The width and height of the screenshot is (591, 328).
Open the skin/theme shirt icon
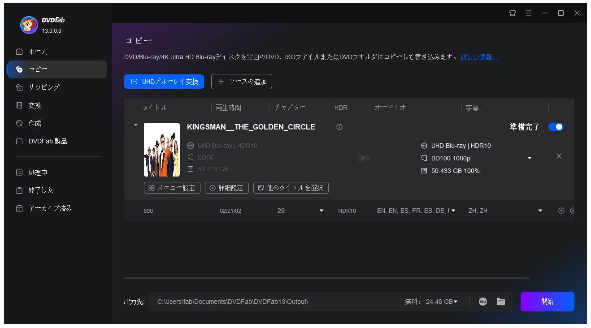tap(513, 13)
